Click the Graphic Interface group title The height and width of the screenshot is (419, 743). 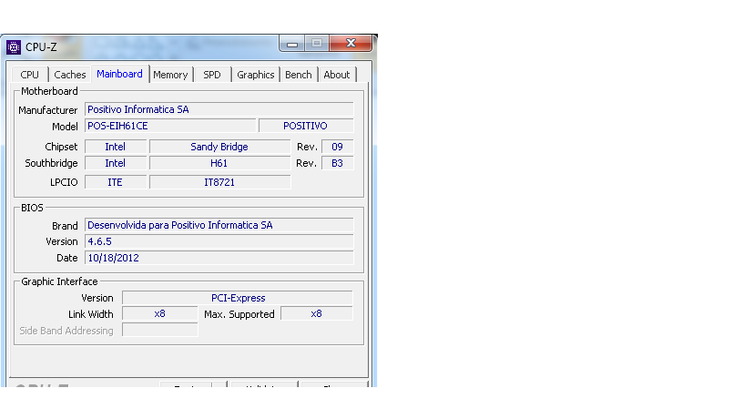pyautogui.click(x=59, y=281)
